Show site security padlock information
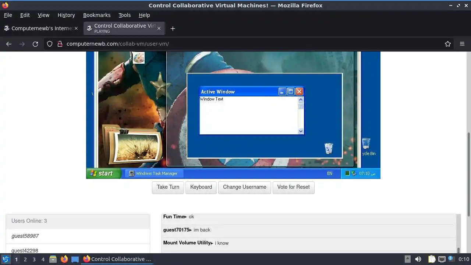The width and height of the screenshot is (471, 265). 60,44
